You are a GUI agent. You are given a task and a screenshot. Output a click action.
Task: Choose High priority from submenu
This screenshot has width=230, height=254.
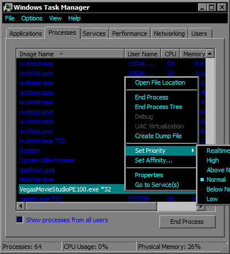213,160
